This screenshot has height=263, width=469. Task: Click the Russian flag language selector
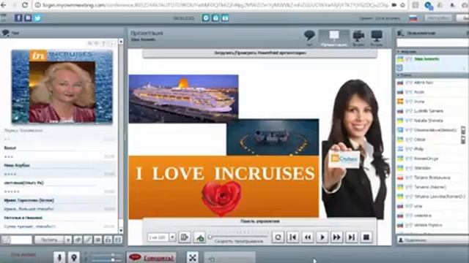click(413, 18)
